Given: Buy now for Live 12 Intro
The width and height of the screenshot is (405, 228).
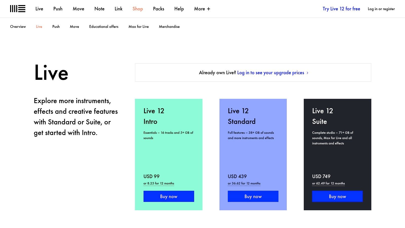Looking at the screenshot, I should [x=169, y=196].
